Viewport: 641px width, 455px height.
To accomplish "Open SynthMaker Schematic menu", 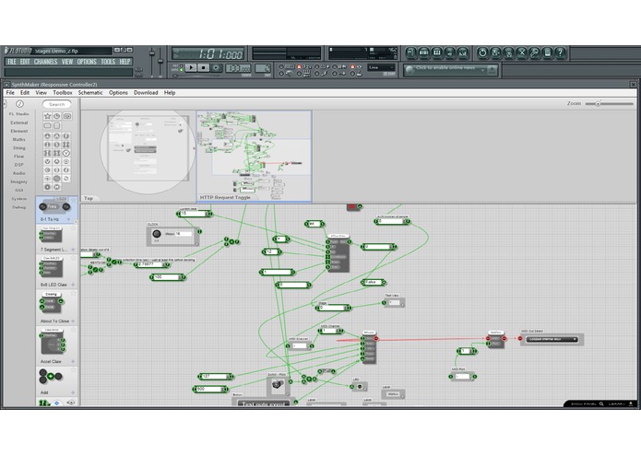I will [90, 93].
